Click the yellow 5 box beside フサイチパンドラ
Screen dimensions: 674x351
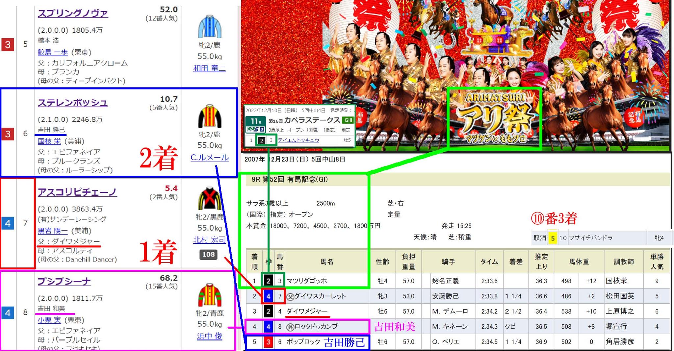(x=553, y=238)
